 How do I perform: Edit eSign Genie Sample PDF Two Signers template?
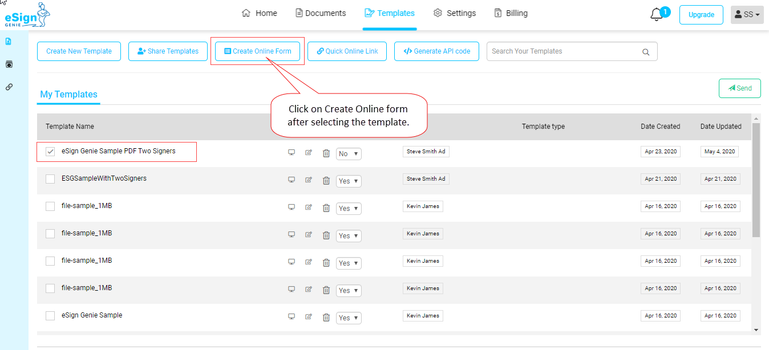[309, 152]
